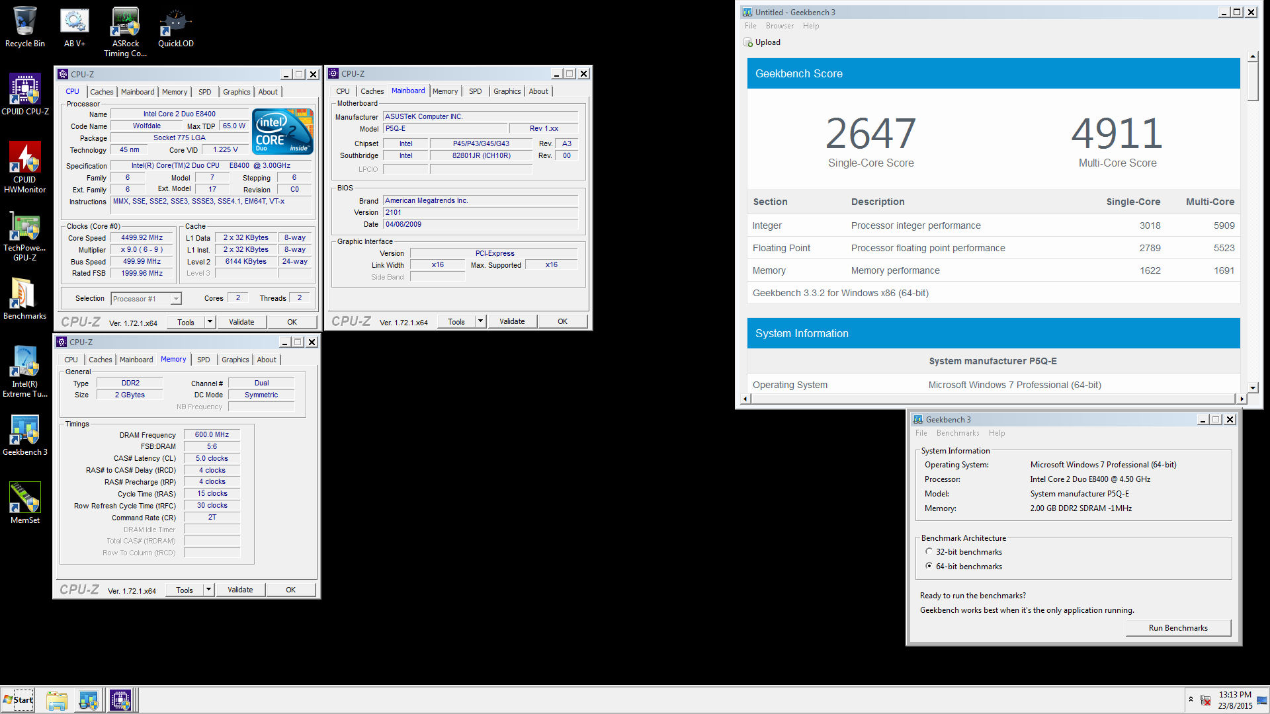The height and width of the screenshot is (714, 1270).
Task: Open the Start menu
Action: coord(18,700)
